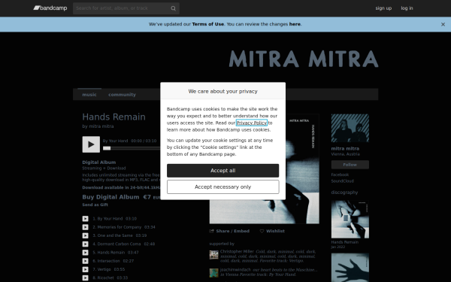Open the 'here' changes link
The image size is (451, 282).
(295, 24)
